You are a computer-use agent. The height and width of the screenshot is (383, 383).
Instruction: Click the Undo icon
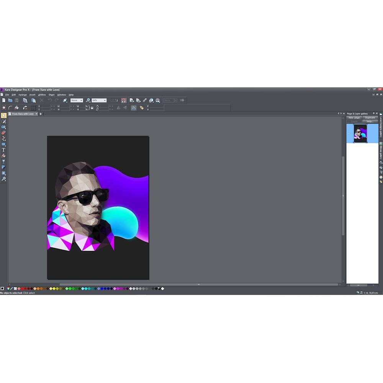[49, 100]
